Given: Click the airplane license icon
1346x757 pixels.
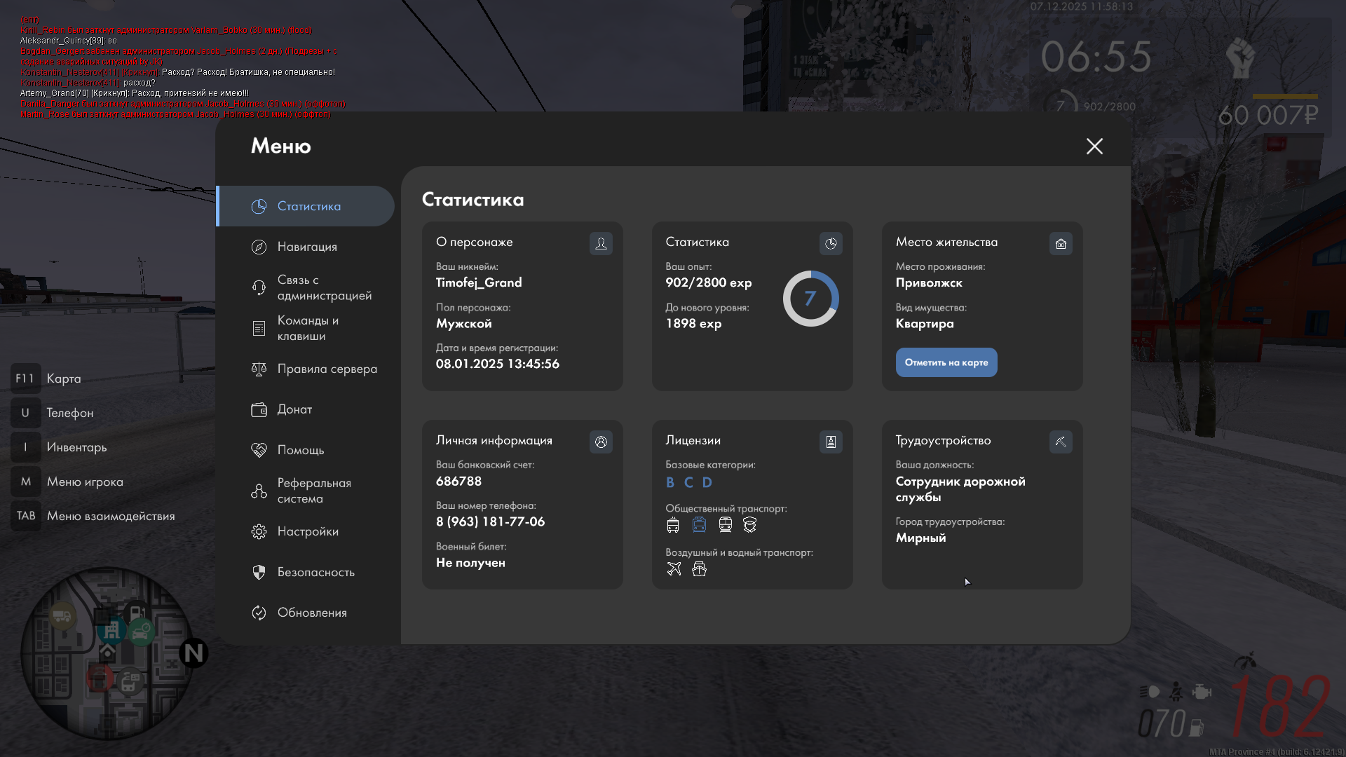Looking at the screenshot, I should click(x=674, y=569).
